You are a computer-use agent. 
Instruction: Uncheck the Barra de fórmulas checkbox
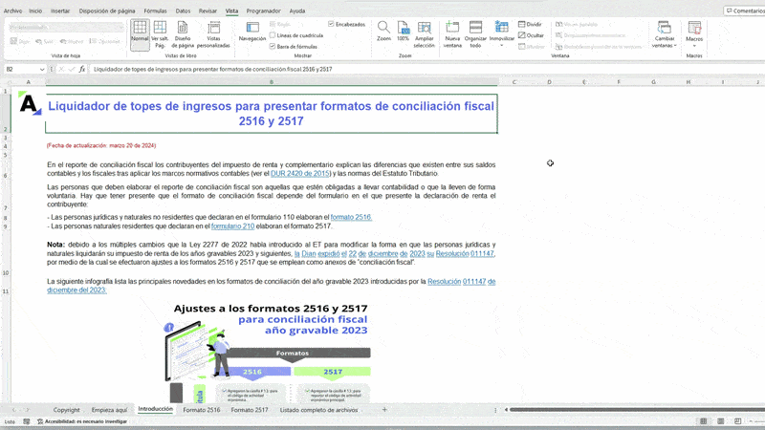pyautogui.click(x=273, y=46)
